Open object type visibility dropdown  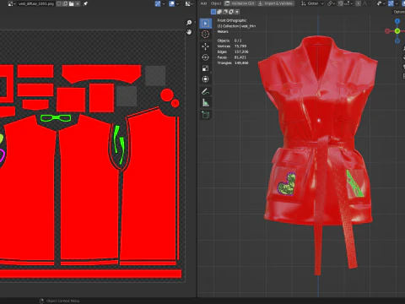point(381,3)
